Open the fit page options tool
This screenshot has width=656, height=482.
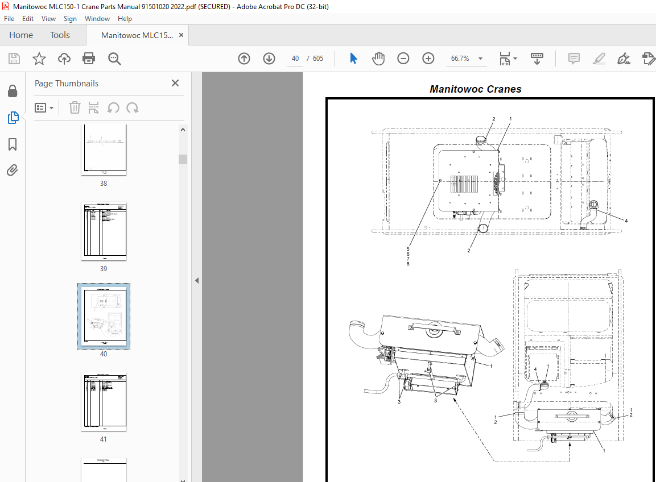(x=505, y=59)
